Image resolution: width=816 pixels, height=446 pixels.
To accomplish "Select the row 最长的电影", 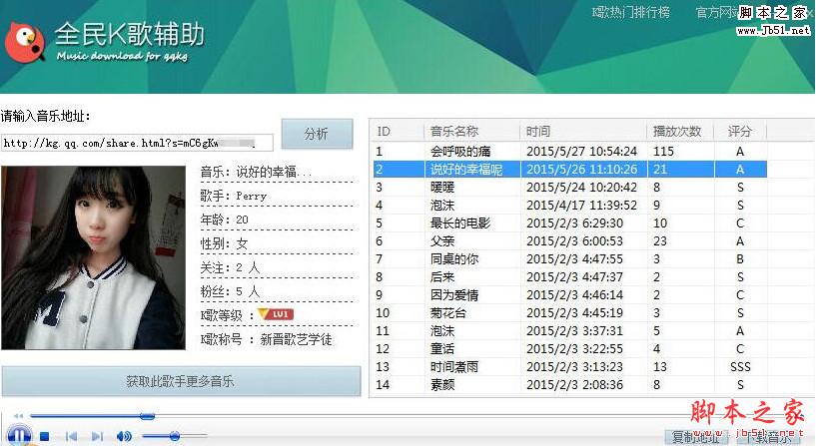I will coord(570,223).
